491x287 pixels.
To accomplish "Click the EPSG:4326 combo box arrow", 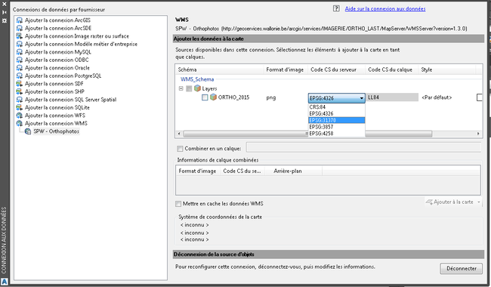I will [x=361, y=98].
